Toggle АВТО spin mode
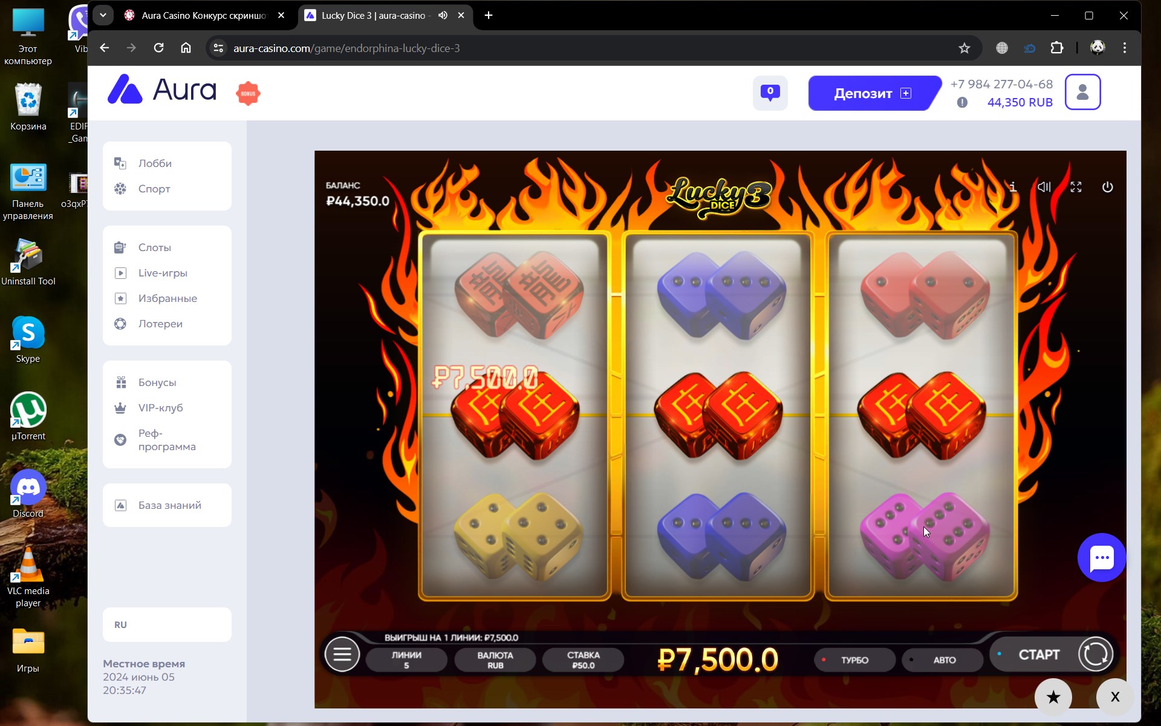This screenshot has height=726, width=1161. [943, 660]
